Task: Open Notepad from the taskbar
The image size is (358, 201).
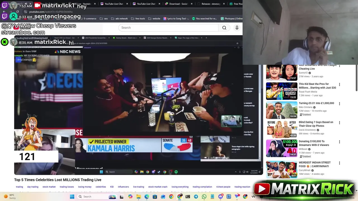Action: (x=212, y=197)
